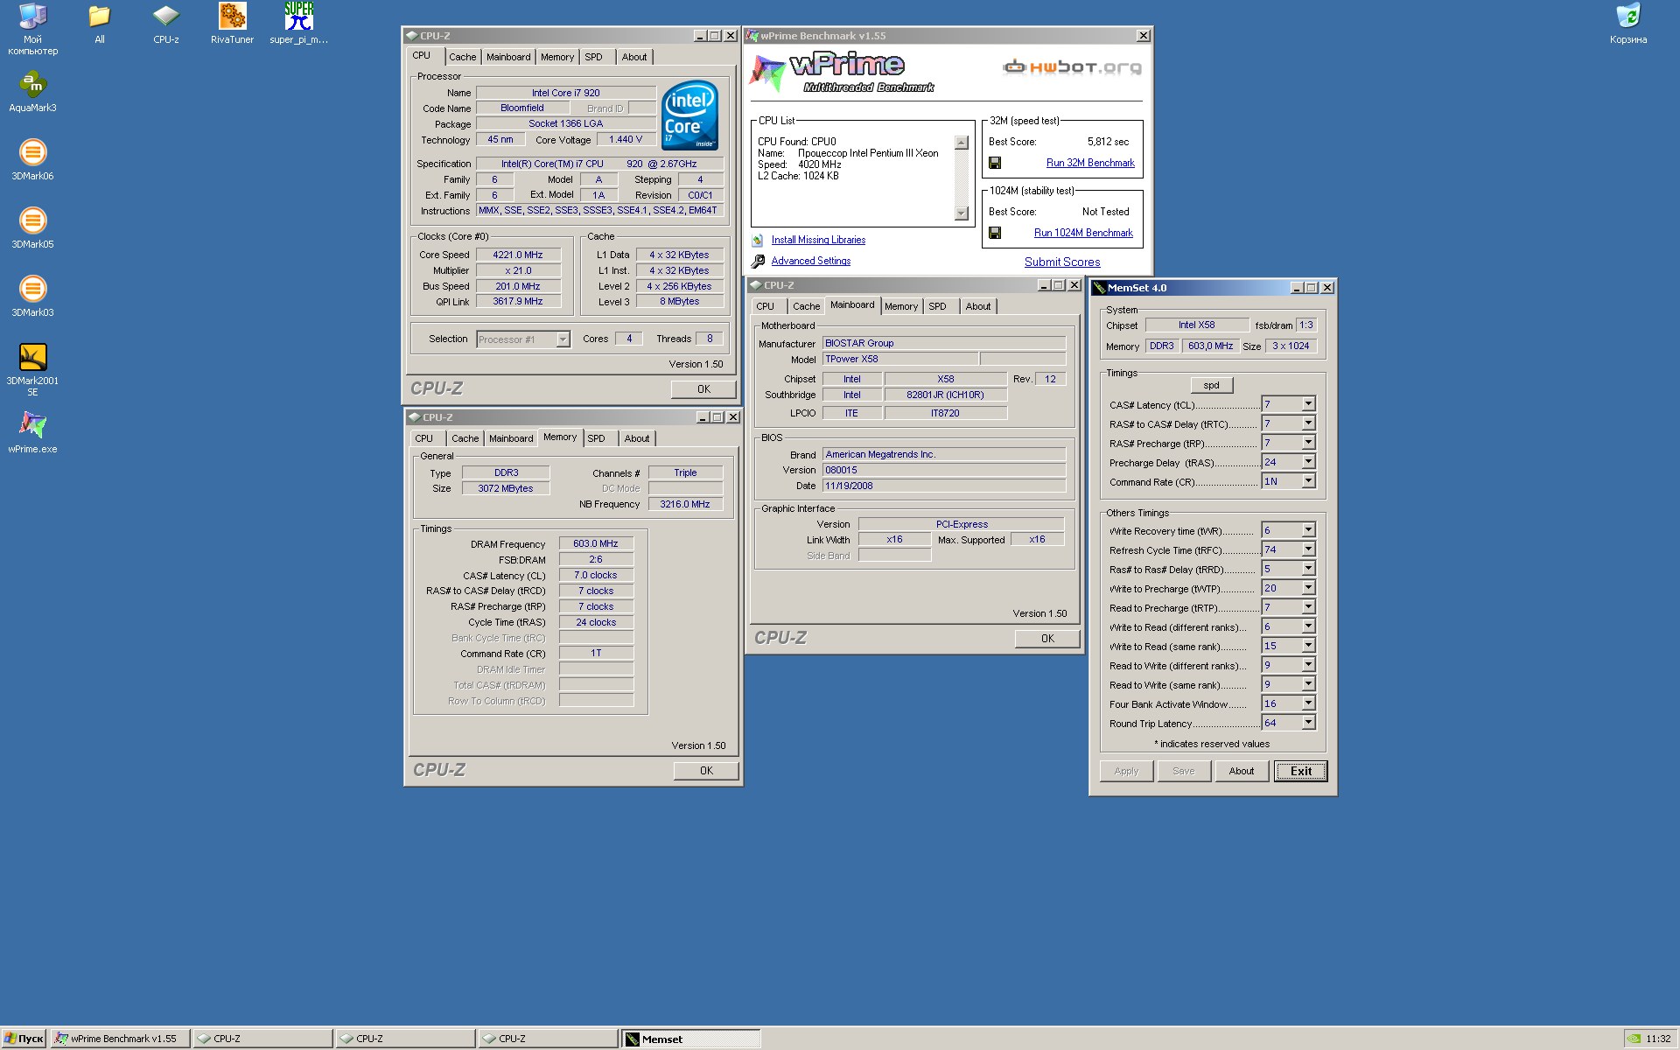Click the Exit button in MemSet
1680x1050 pixels.
tap(1300, 771)
